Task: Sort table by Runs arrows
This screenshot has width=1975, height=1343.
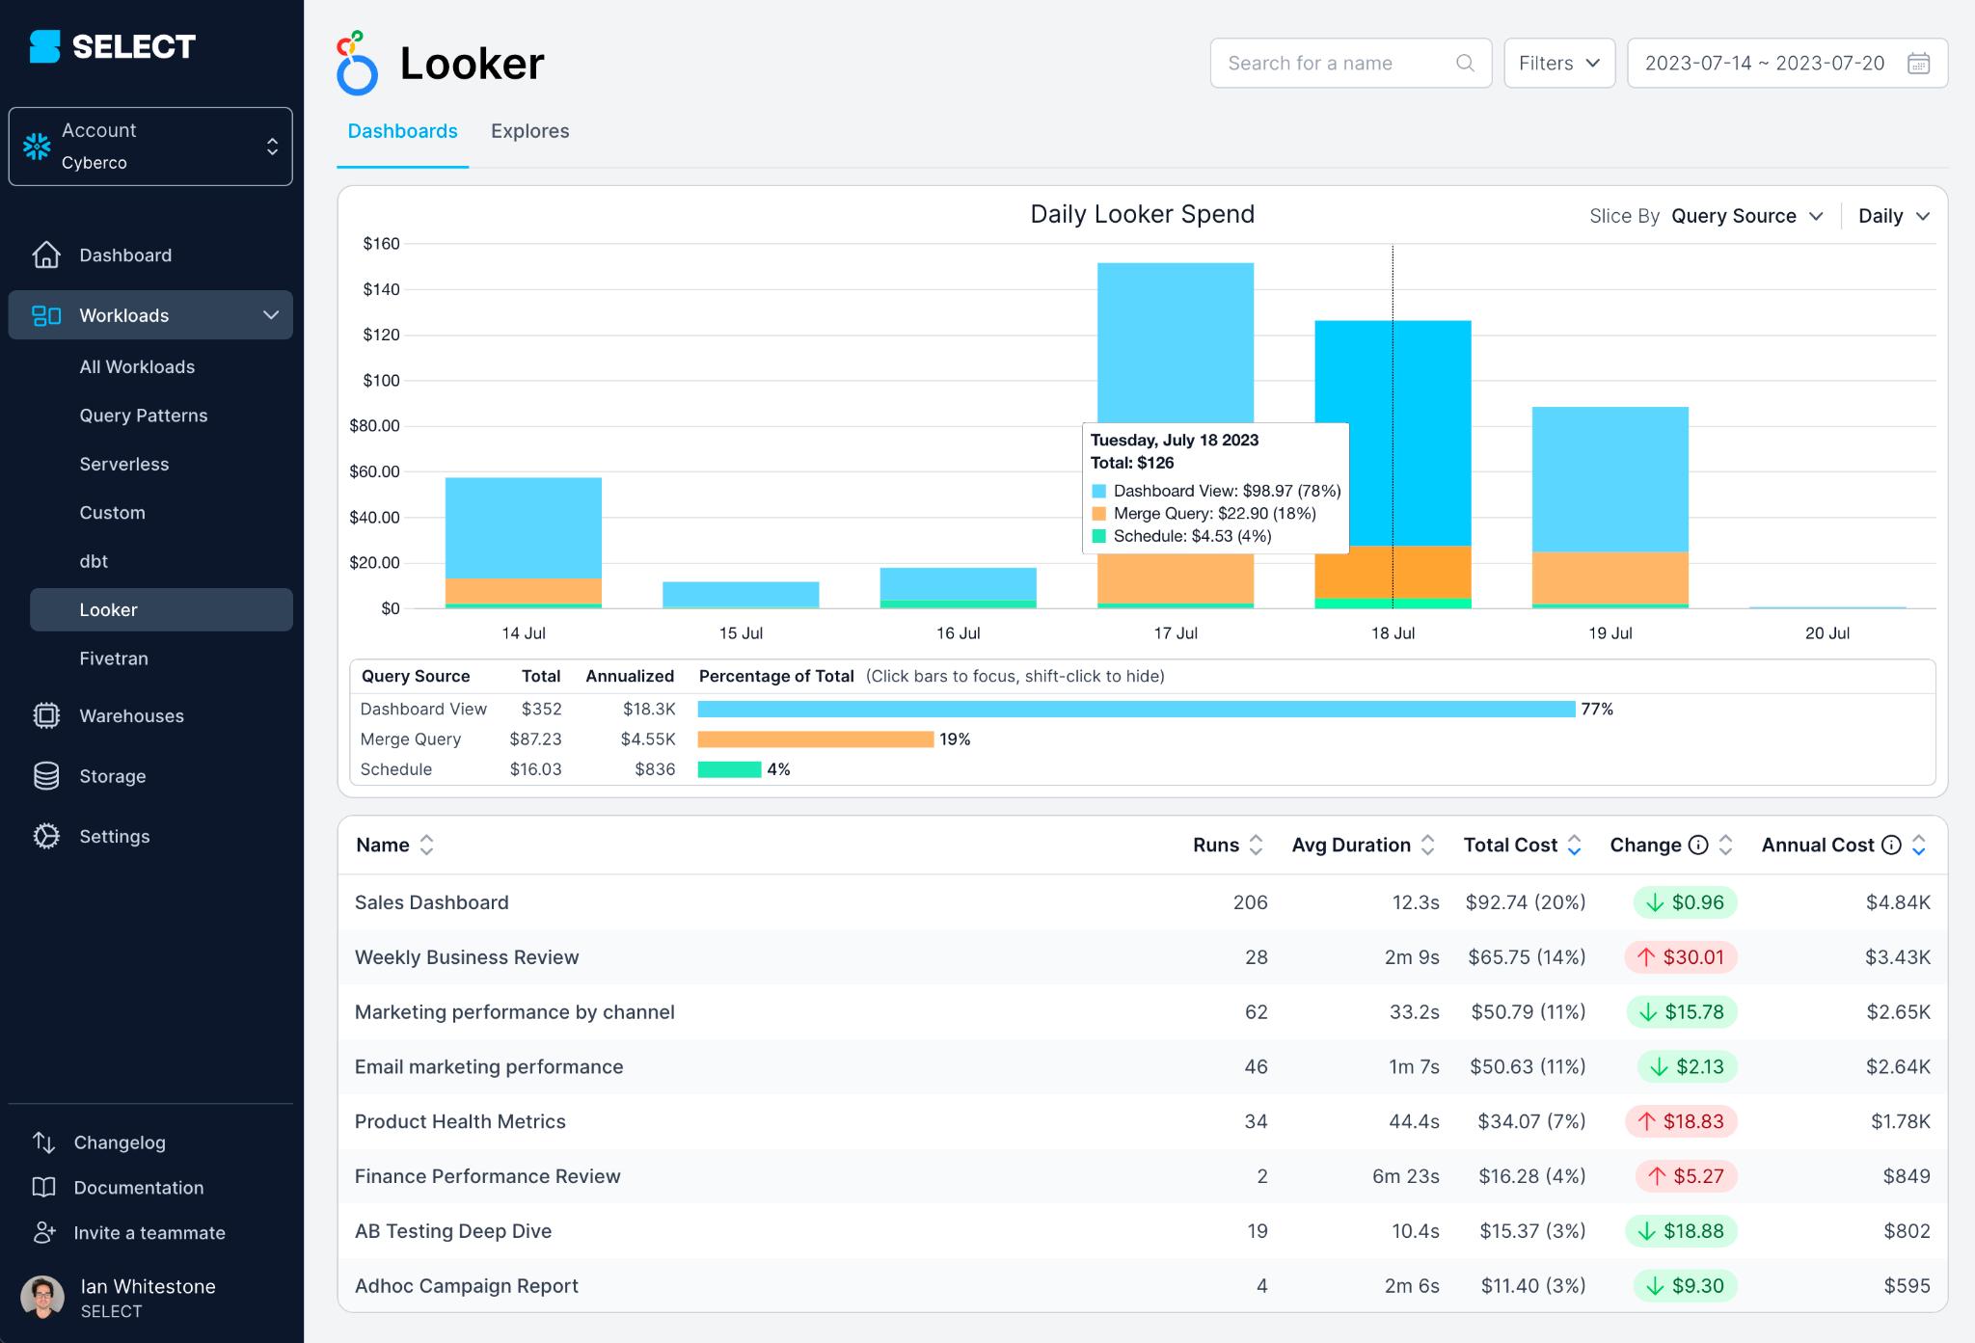Action: coord(1256,846)
